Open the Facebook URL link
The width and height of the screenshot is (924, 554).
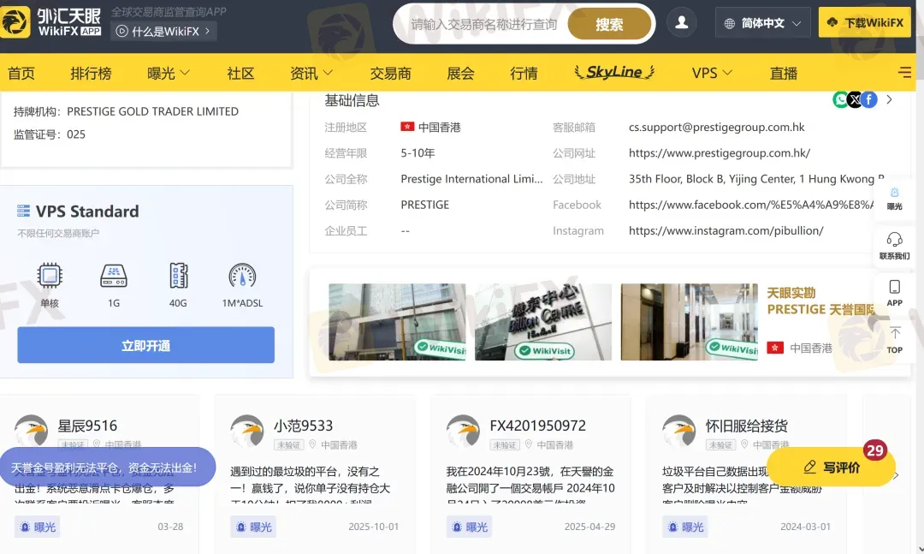(751, 205)
